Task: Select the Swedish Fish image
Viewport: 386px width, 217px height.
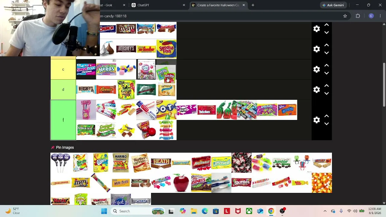Action: [x=166, y=49]
